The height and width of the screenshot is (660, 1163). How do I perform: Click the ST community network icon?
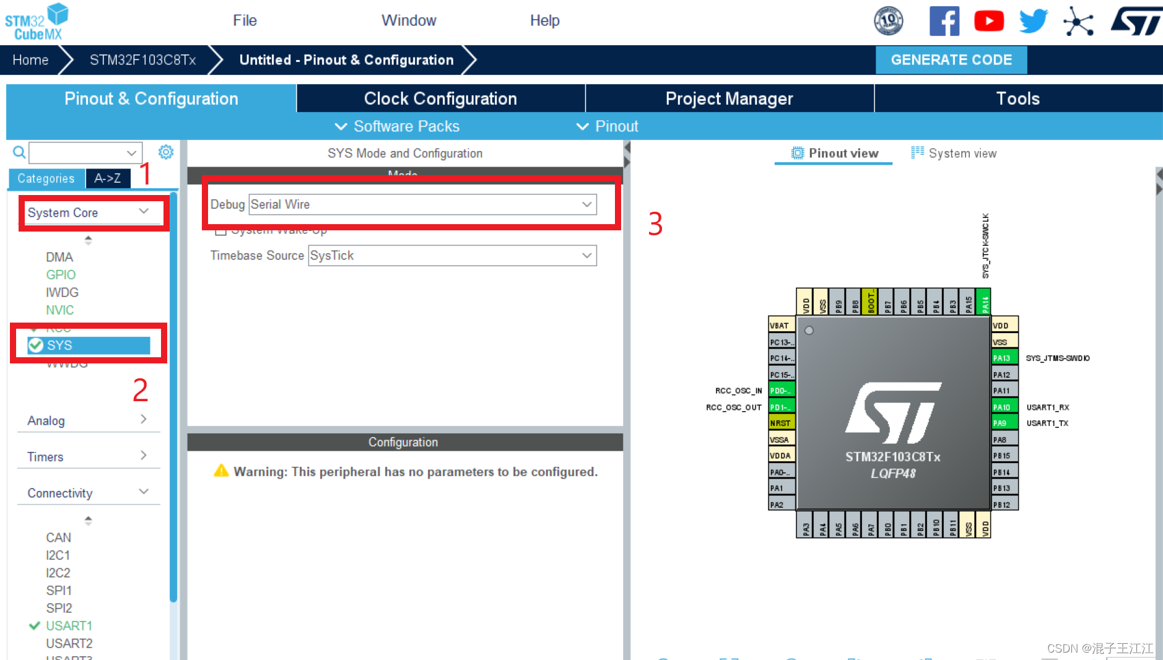(x=1078, y=22)
